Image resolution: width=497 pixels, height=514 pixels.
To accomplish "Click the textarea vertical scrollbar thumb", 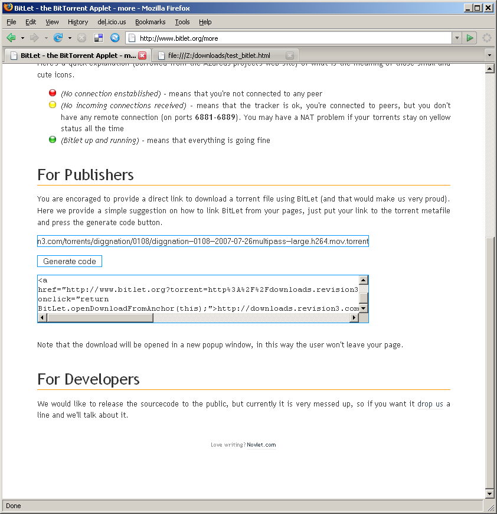I will pos(364,298).
